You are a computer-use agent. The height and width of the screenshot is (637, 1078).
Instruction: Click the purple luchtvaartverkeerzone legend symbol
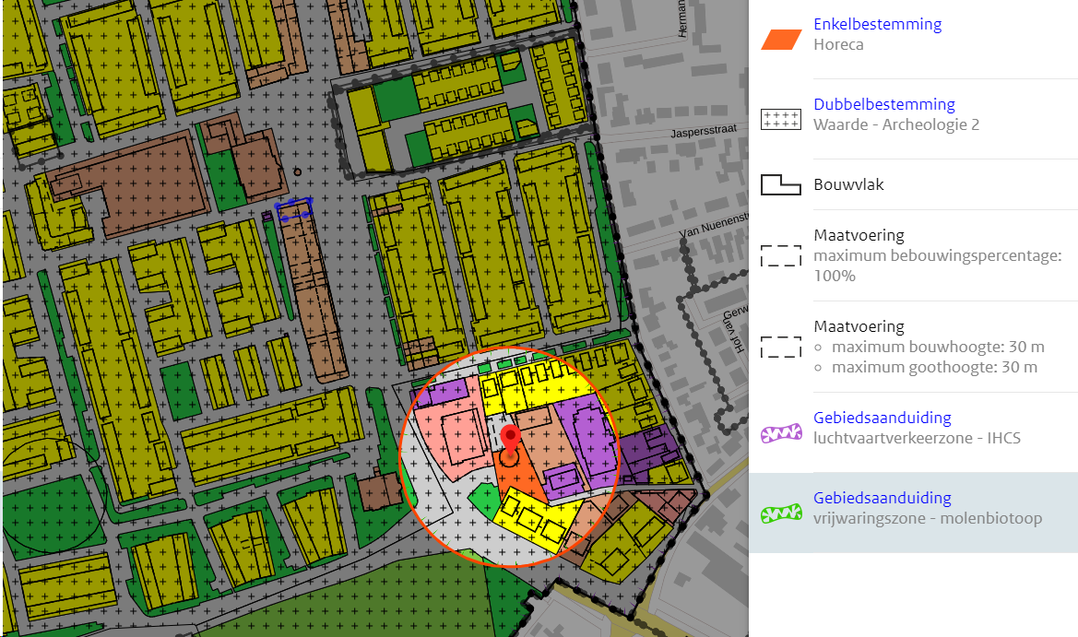(x=781, y=433)
